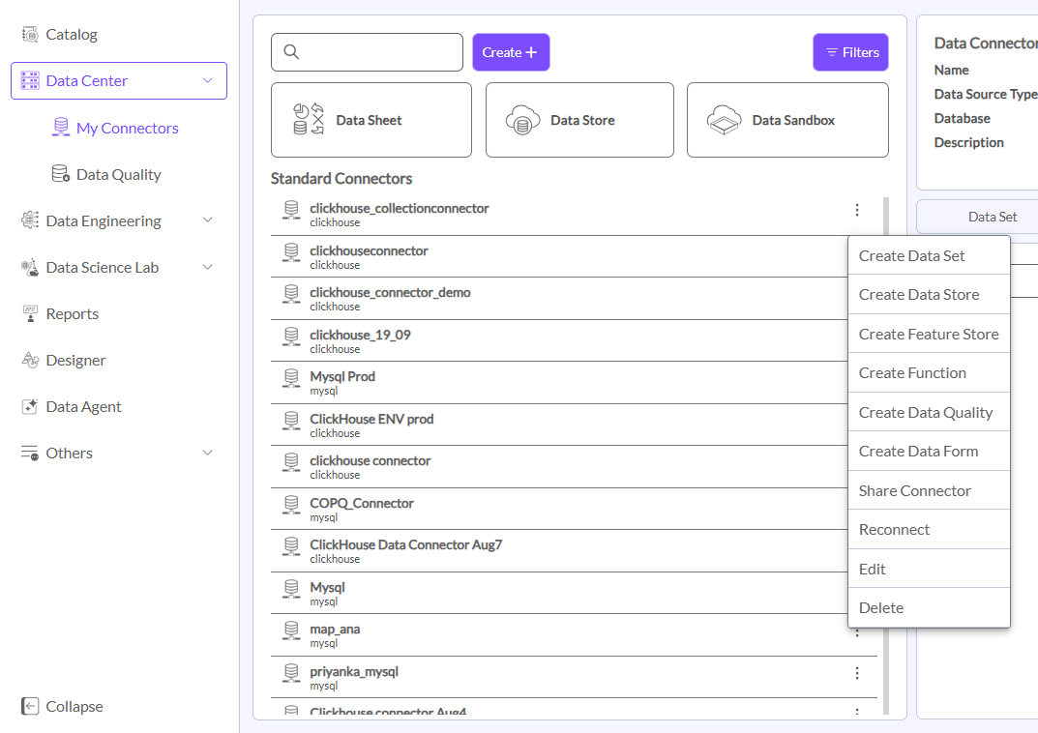Screen dimensions: 1038x733
Task: Open the three-dot menu for clickhouse_collectionconnector
Action: [x=856, y=210]
